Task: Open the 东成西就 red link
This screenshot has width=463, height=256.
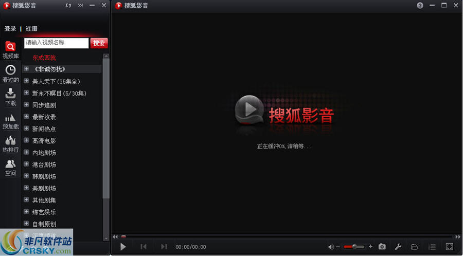Action: tap(44, 58)
